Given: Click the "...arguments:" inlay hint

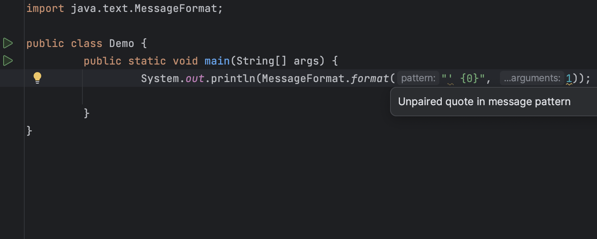Looking at the screenshot, I should coord(532,78).
